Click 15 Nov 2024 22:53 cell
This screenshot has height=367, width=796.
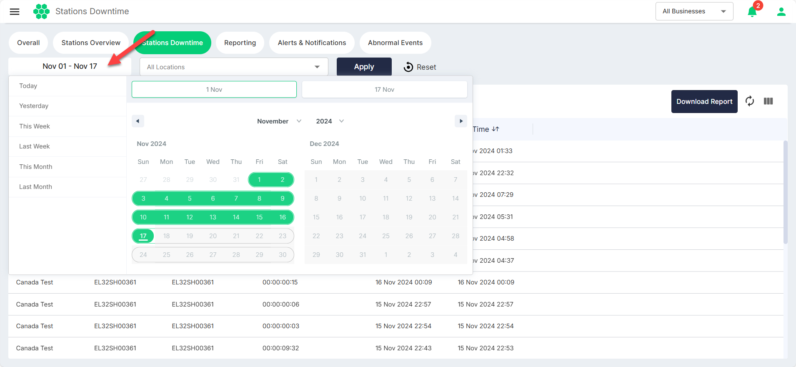point(486,348)
